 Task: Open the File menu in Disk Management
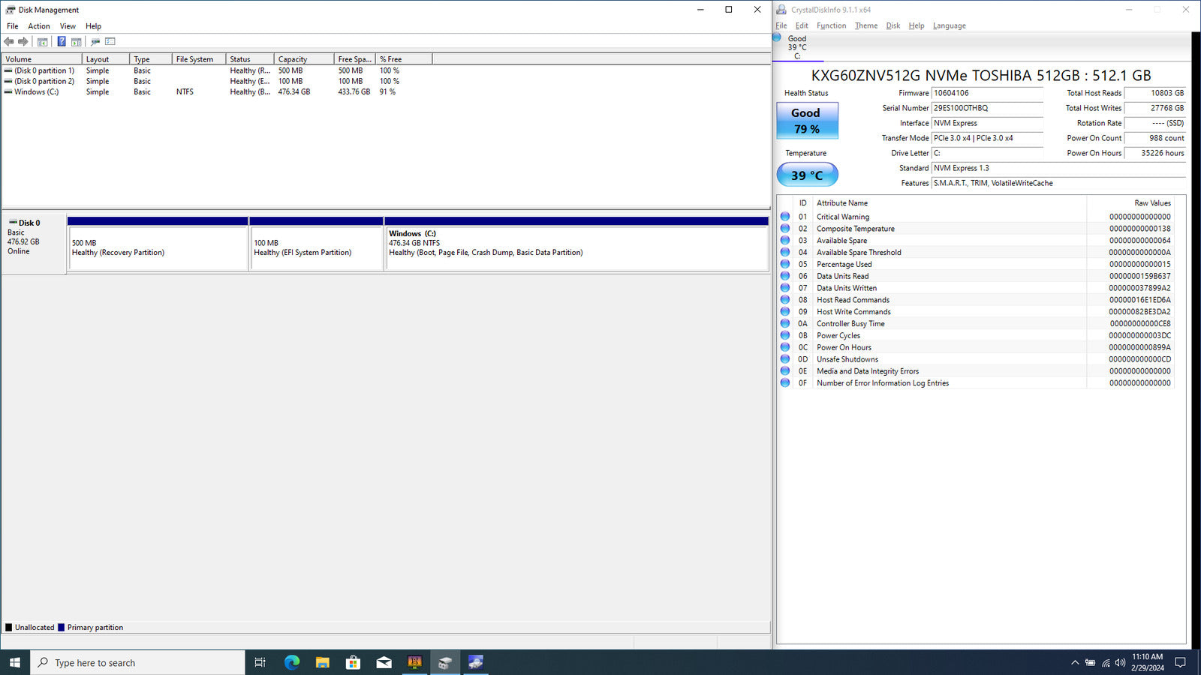pos(13,26)
